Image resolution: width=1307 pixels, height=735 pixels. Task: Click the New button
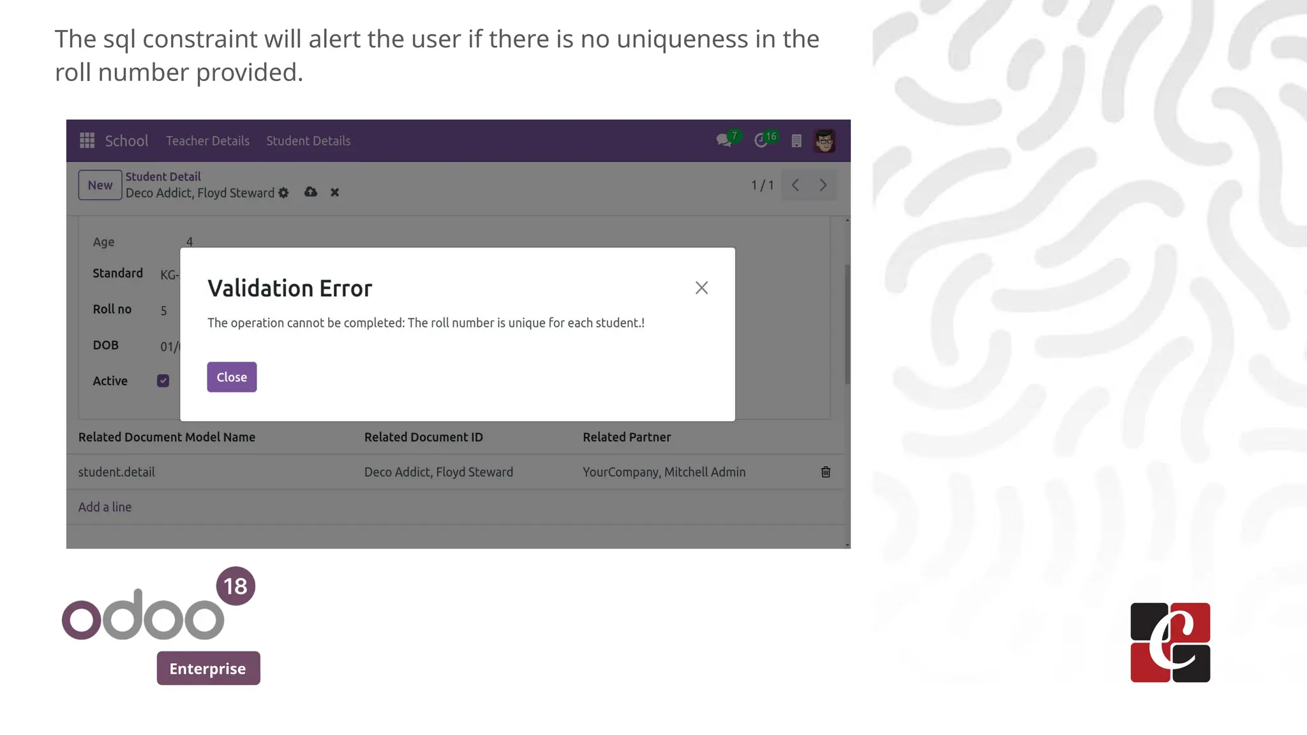point(100,185)
